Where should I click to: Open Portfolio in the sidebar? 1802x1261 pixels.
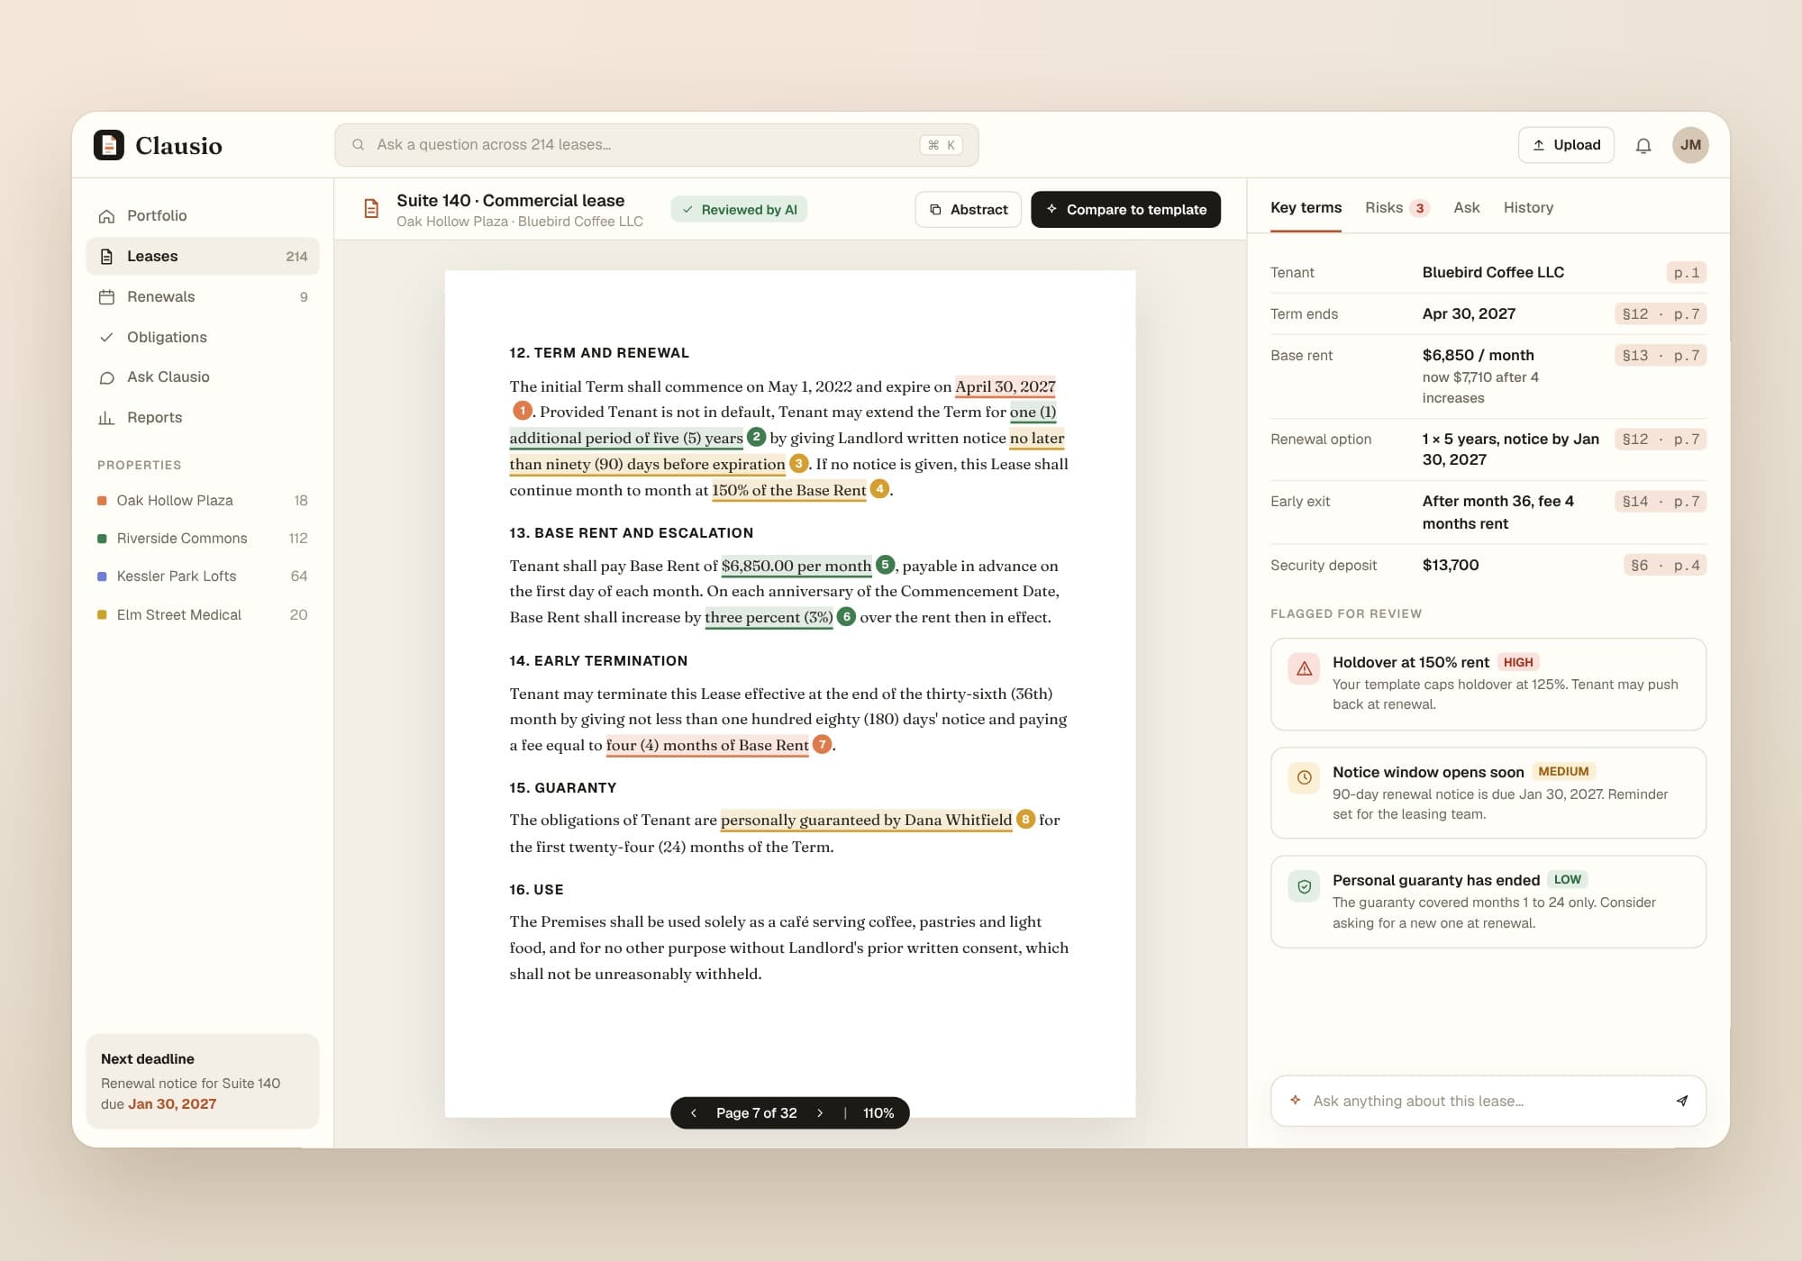pos(203,216)
